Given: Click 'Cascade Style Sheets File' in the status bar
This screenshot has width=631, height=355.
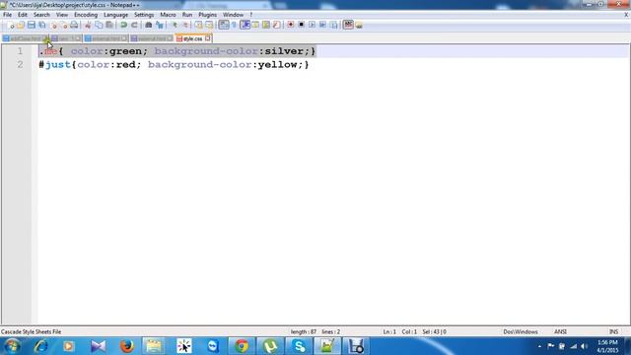Looking at the screenshot, I should 31,331.
